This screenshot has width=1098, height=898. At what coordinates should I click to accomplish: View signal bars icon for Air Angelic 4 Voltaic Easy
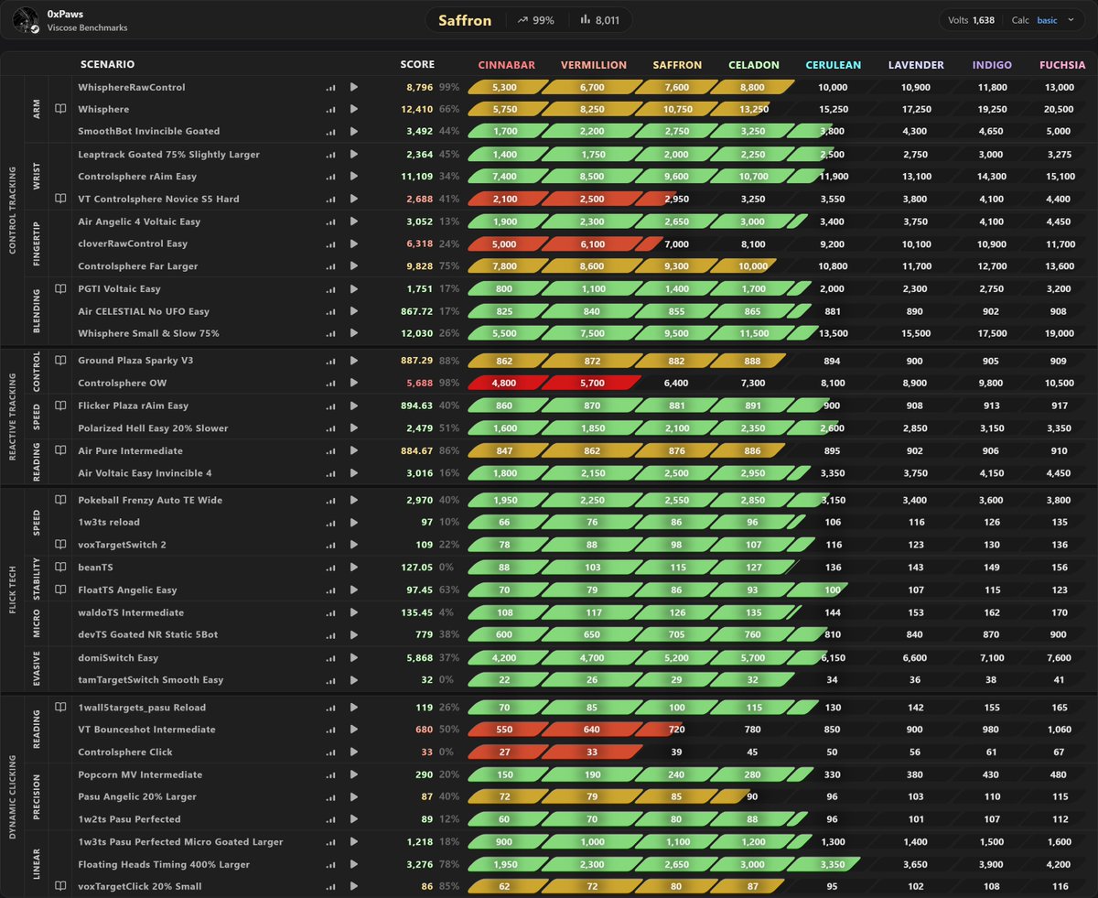[330, 222]
